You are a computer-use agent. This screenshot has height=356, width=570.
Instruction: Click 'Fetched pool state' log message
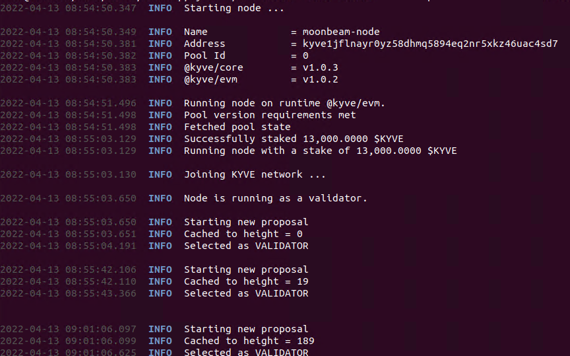237,127
